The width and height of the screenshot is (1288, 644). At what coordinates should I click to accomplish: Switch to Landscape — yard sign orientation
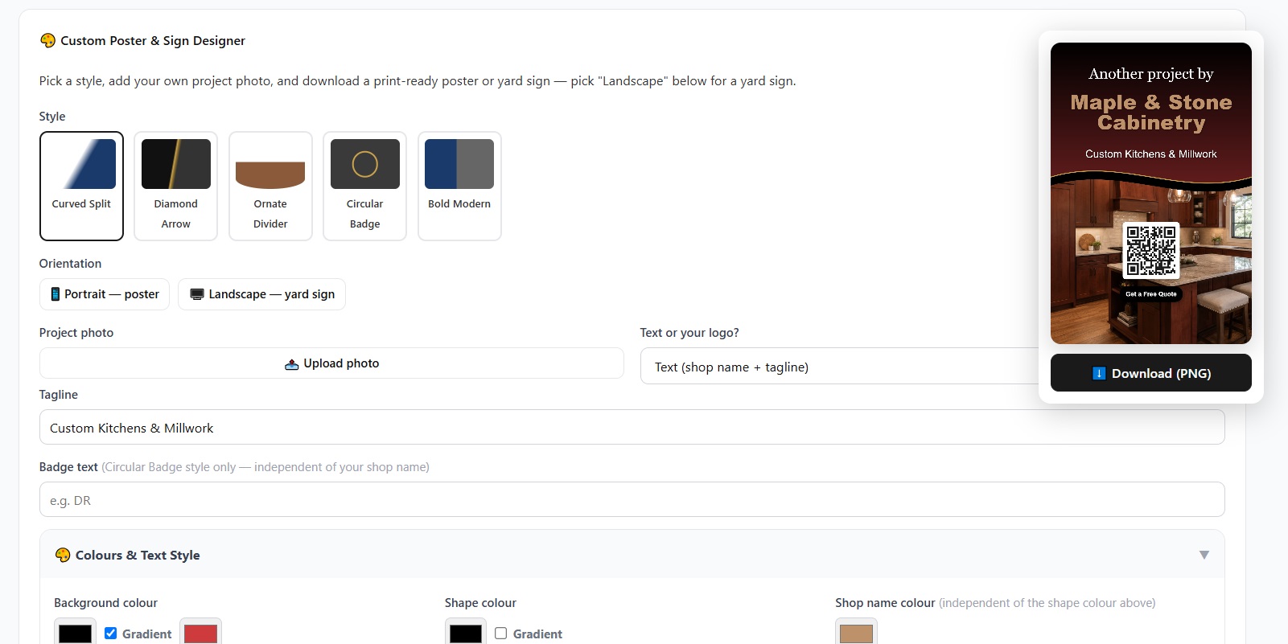click(x=261, y=294)
